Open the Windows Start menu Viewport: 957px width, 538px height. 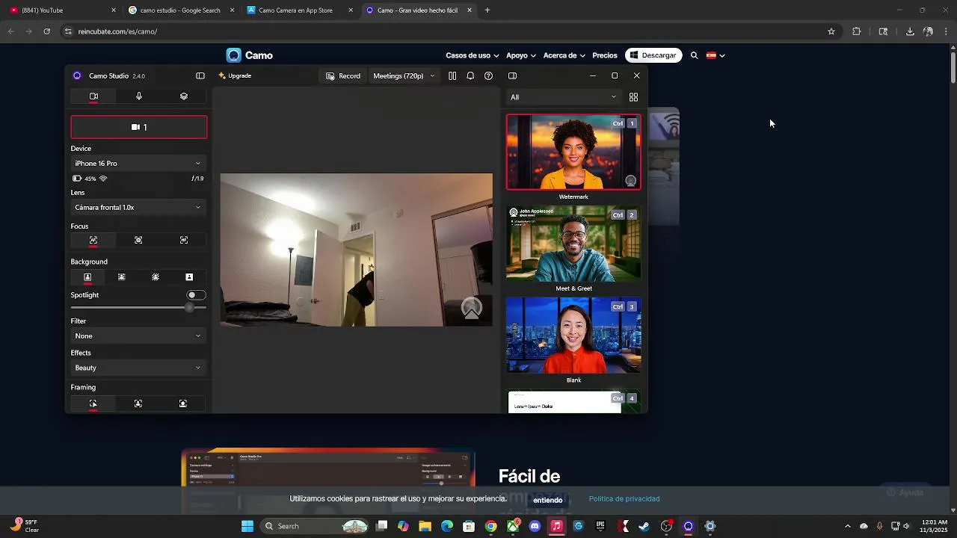point(247,526)
